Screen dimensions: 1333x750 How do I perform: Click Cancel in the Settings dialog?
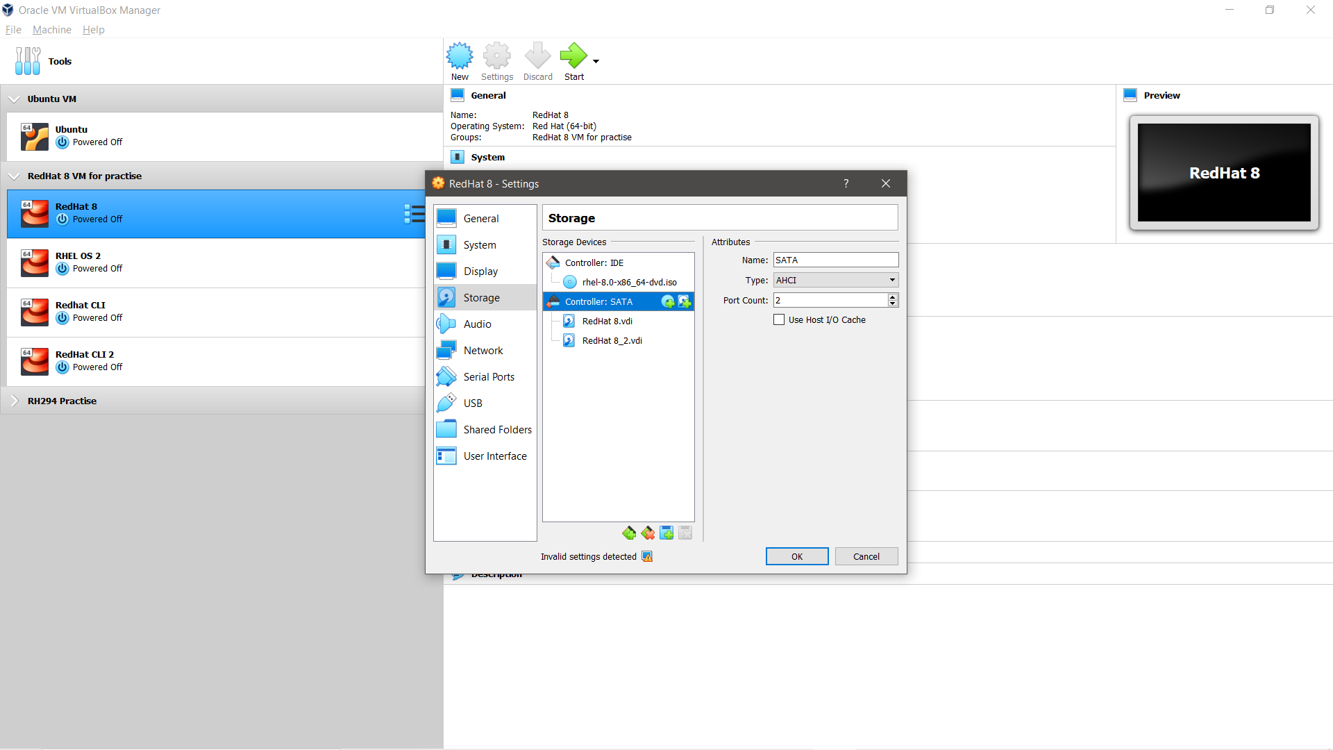tap(866, 556)
